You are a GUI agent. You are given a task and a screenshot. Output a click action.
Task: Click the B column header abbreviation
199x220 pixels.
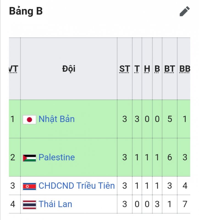click(157, 69)
